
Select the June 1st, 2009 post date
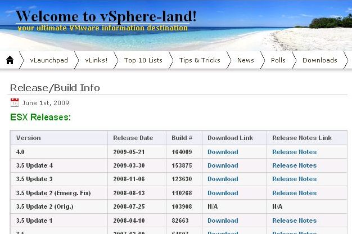coord(46,103)
